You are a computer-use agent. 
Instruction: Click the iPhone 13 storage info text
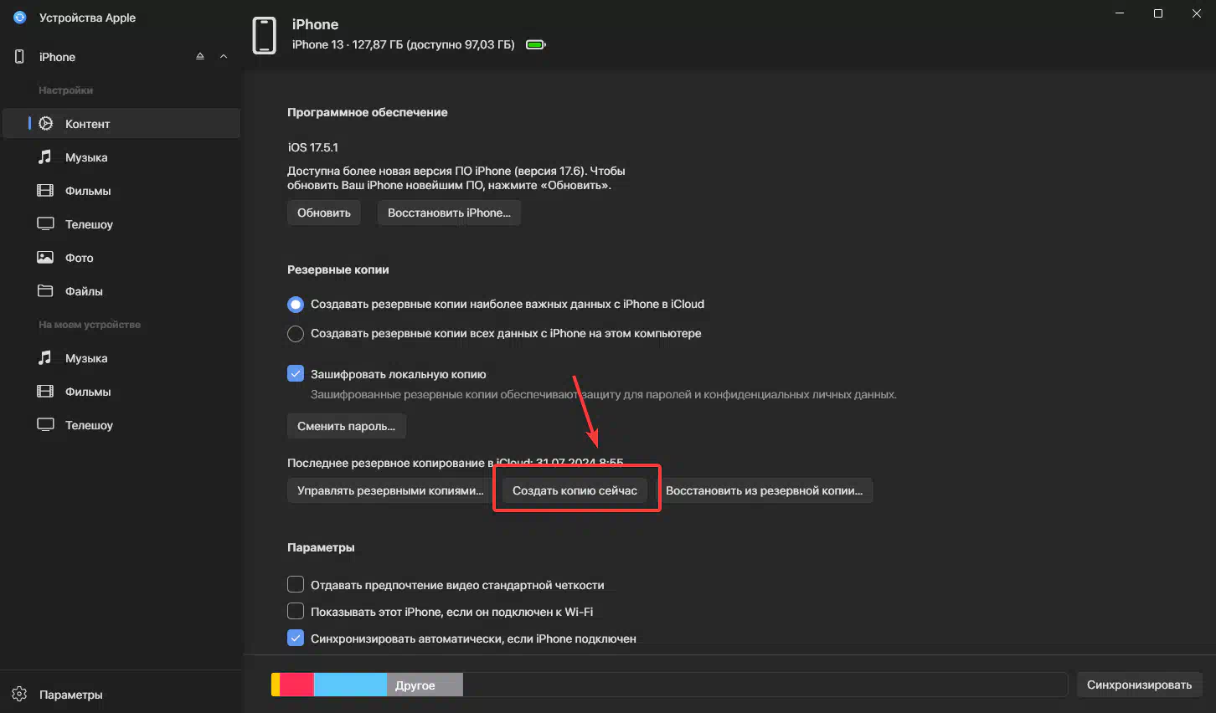point(404,44)
